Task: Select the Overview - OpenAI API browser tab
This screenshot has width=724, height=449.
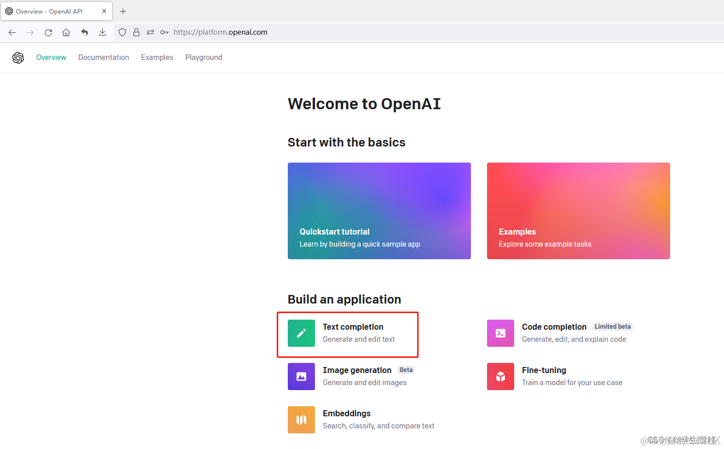Action: 56,11
